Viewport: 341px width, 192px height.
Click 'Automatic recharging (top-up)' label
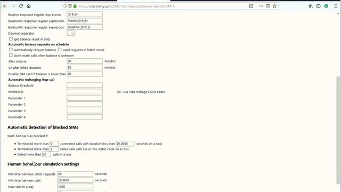(31, 79)
